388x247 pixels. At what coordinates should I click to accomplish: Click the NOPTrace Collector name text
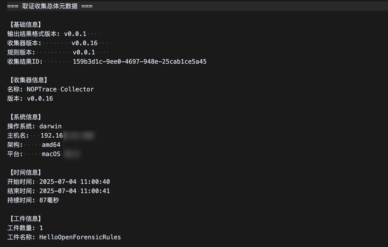point(60,89)
